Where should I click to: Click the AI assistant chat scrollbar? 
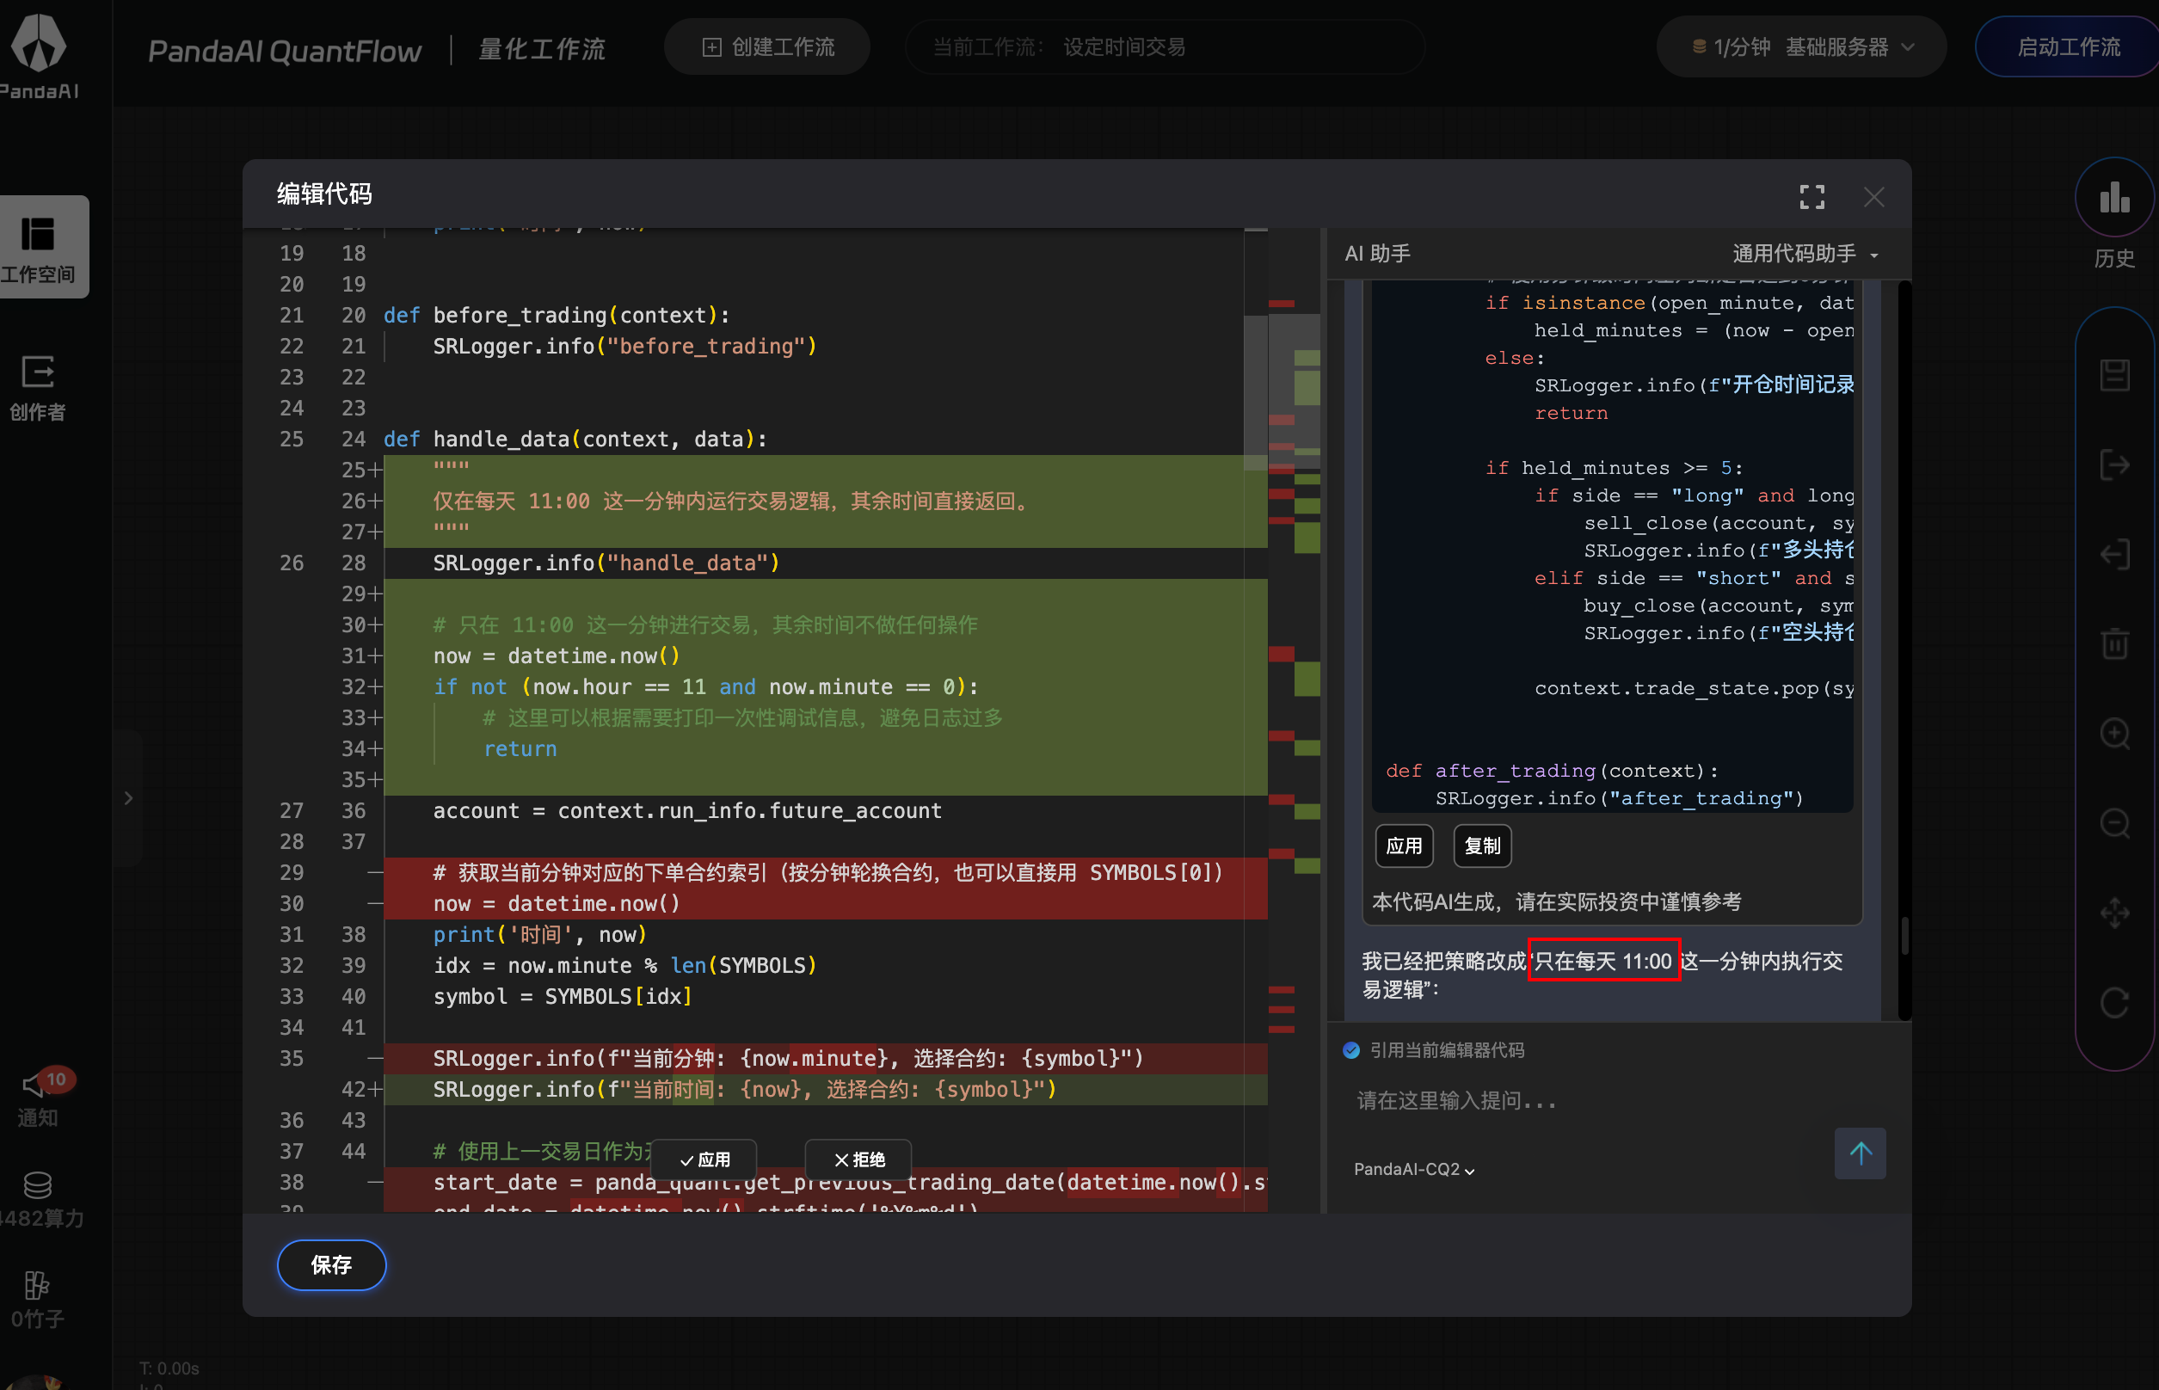[x=1904, y=936]
